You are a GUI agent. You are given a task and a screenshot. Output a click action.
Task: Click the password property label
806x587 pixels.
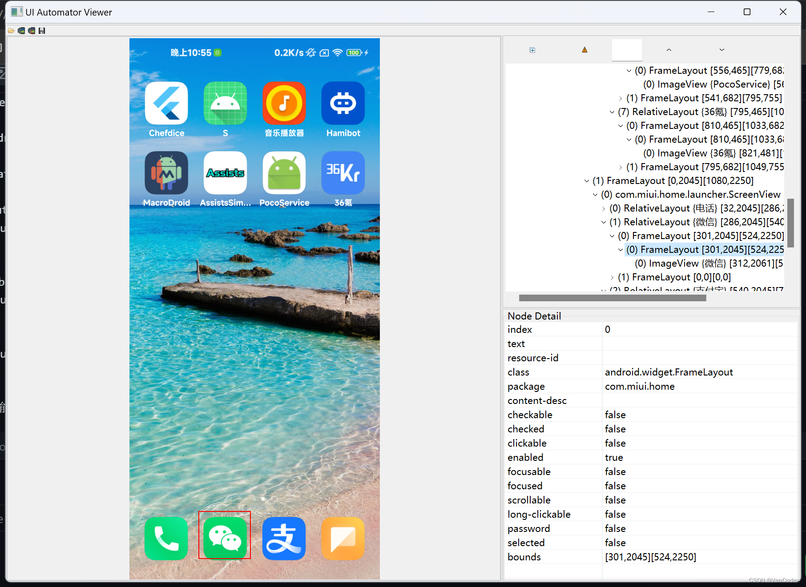tap(529, 528)
